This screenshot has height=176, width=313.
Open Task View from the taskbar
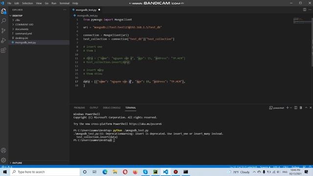94,172
